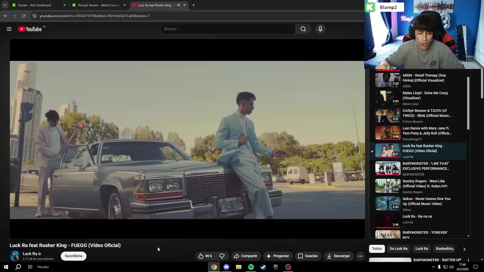The height and width of the screenshot is (272, 484).
Task: Open Windows Start menu
Action: tap(6, 267)
